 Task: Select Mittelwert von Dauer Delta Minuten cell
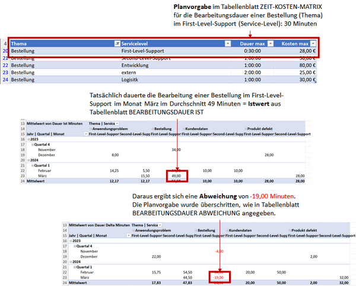(100, 225)
